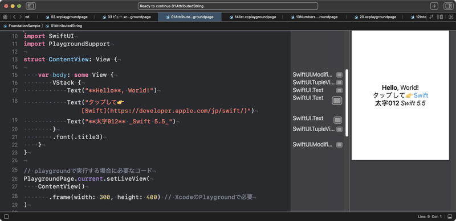Image resolution: width=456 pixels, height=221 pixels.
Task: Show result for first SwiftUI.Modifi... entry
Action: pos(339,75)
